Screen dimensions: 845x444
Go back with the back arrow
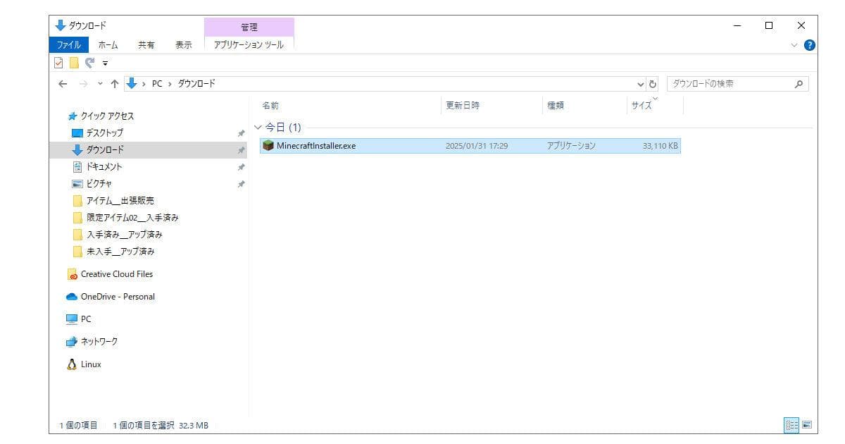tap(63, 83)
